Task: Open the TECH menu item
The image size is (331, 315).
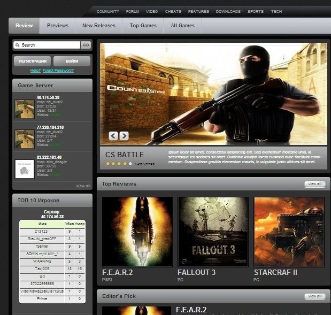Action: click(276, 11)
